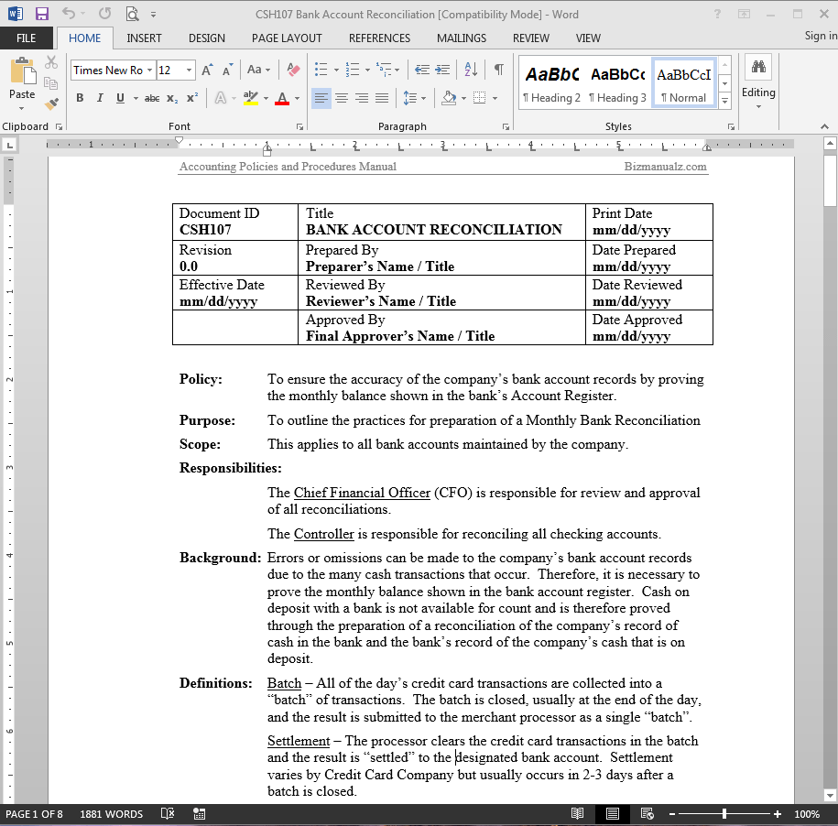Enable justified paragraph alignment
Image resolution: width=838 pixels, height=826 pixels.
point(382,98)
